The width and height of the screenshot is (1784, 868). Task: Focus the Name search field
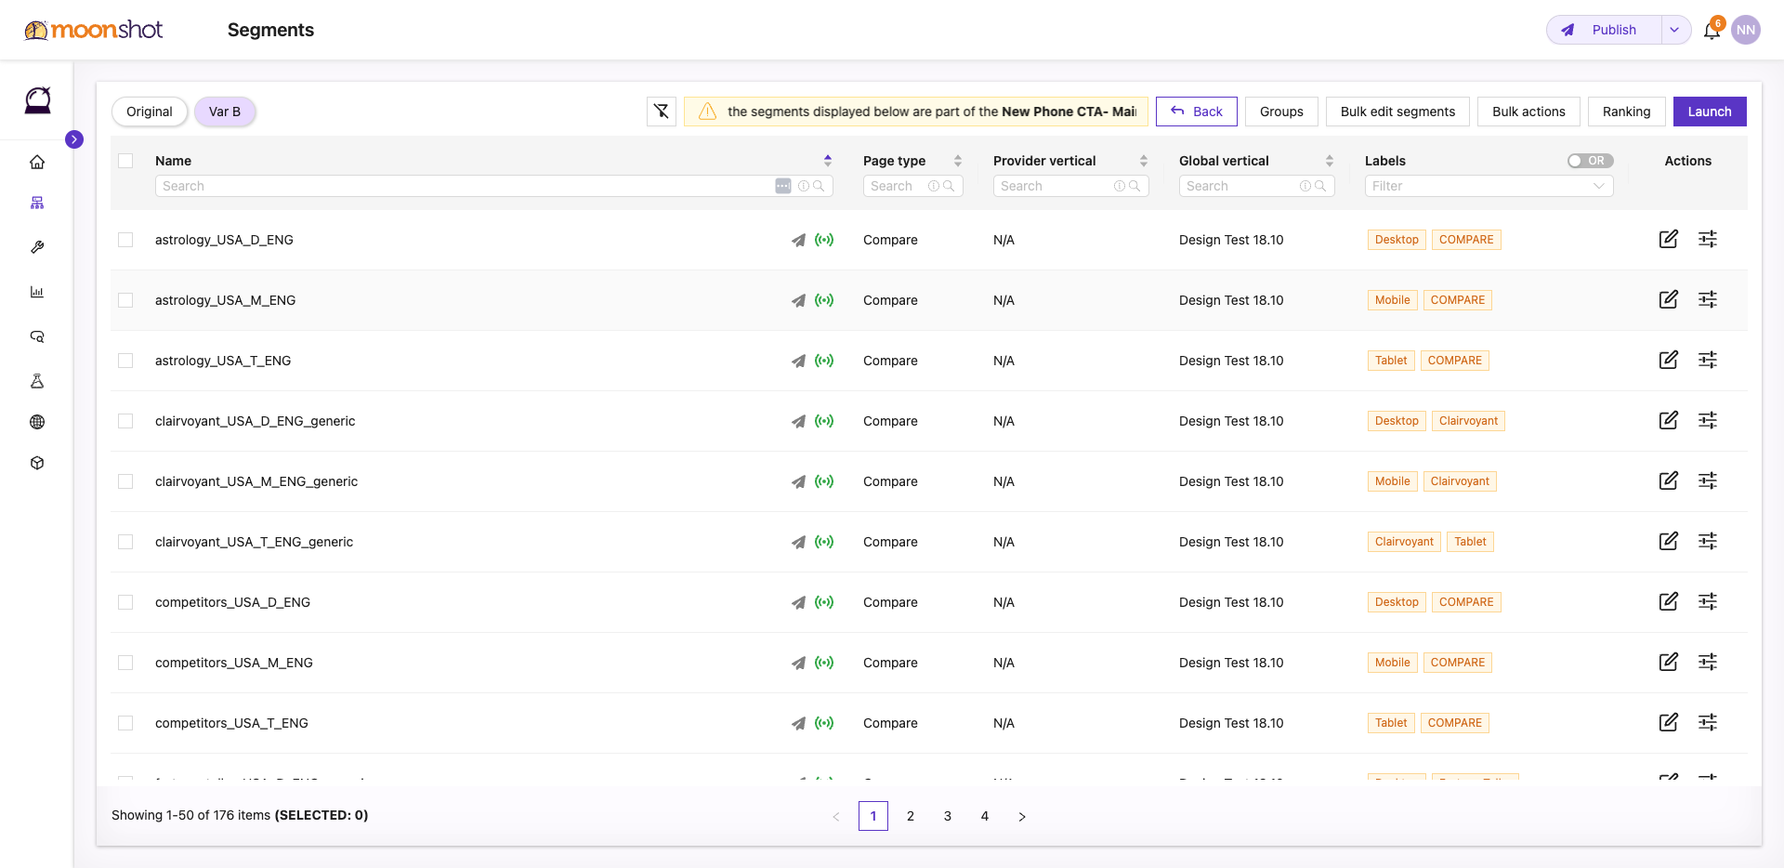pyautogui.click(x=494, y=186)
